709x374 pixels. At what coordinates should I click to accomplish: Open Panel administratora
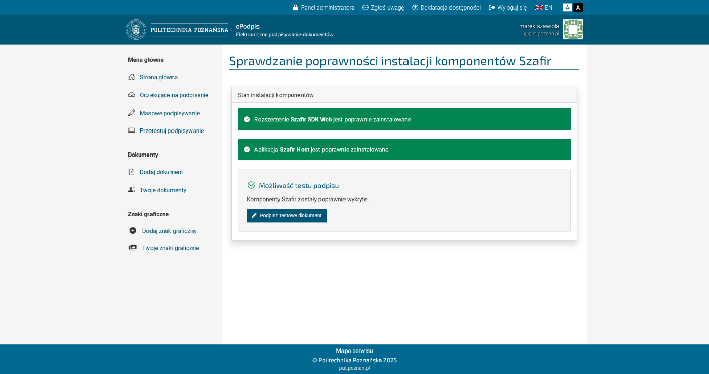[x=324, y=8]
